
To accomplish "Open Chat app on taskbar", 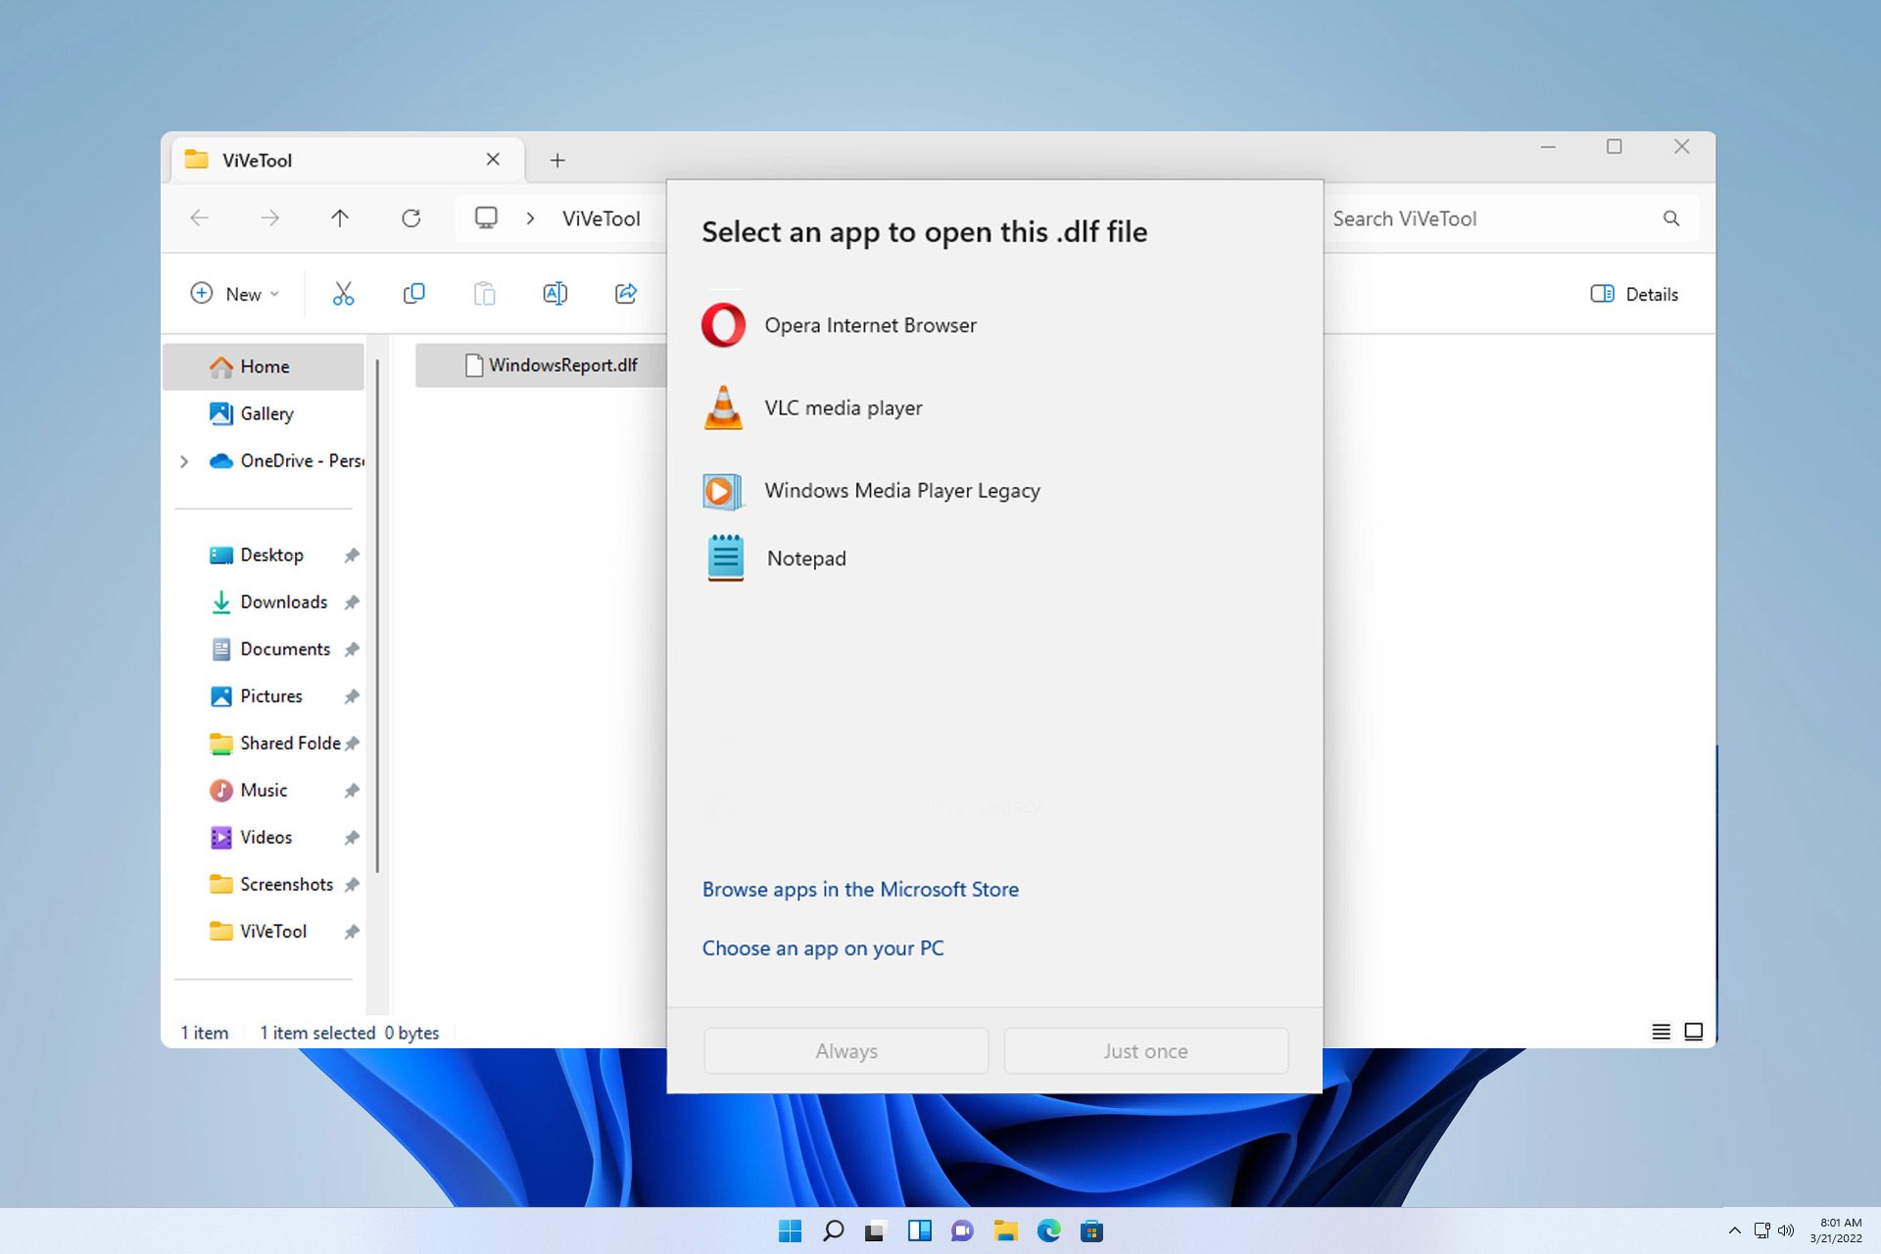I will 962,1231.
